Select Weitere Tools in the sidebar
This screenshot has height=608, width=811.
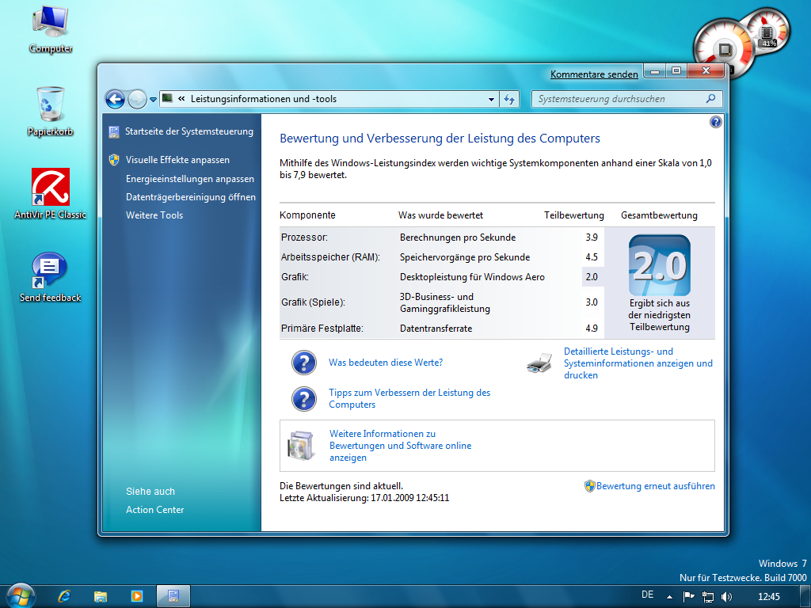click(x=154, y=215)
